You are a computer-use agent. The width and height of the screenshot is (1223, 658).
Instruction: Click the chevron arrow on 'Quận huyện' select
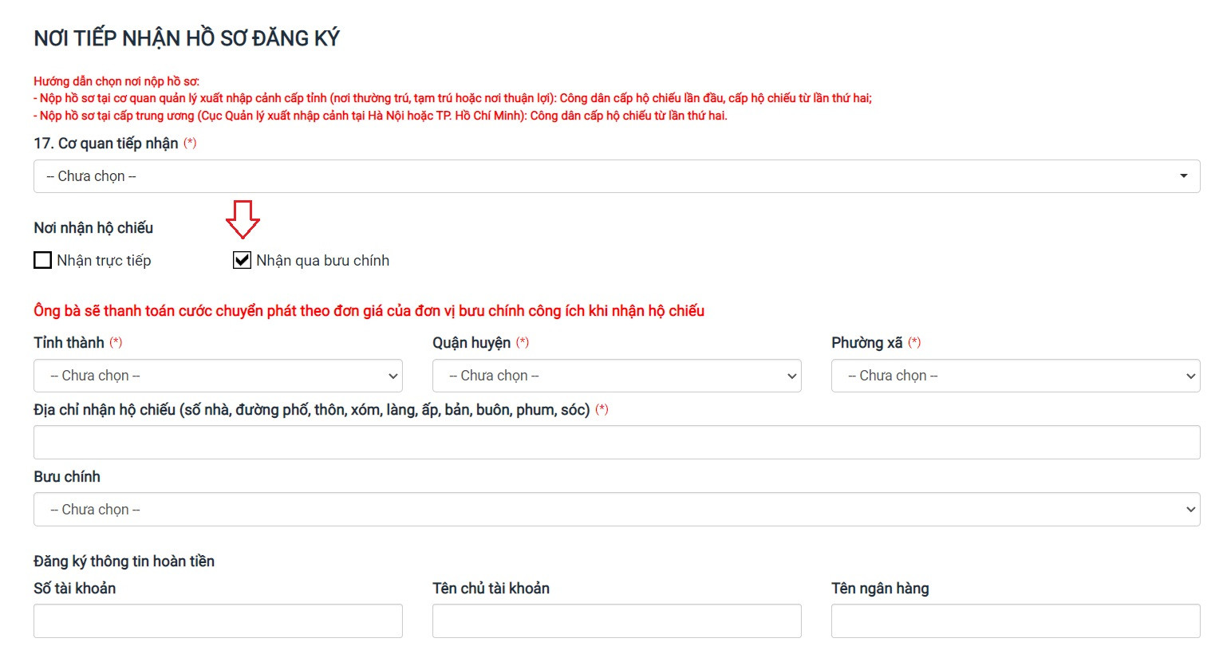[x=791, y=376]
